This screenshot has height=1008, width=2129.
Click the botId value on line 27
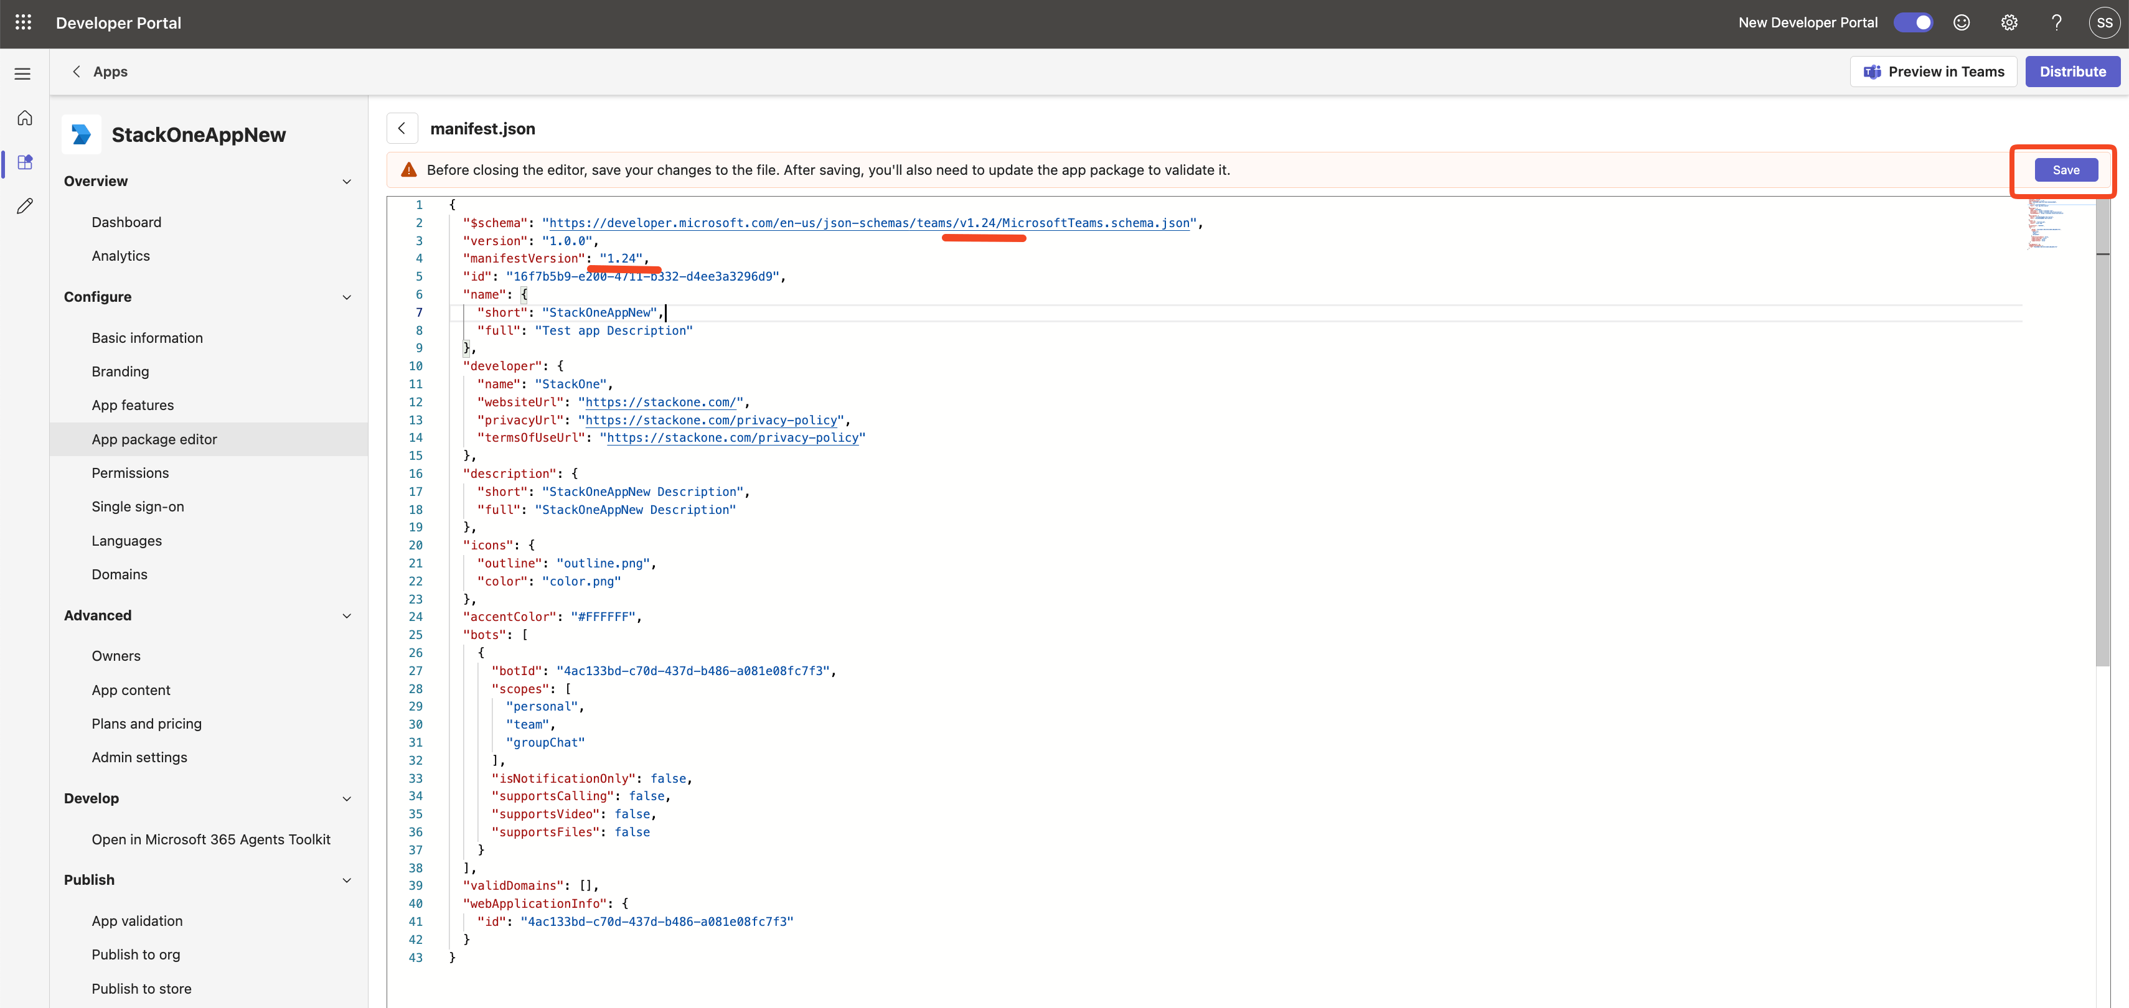693,670
